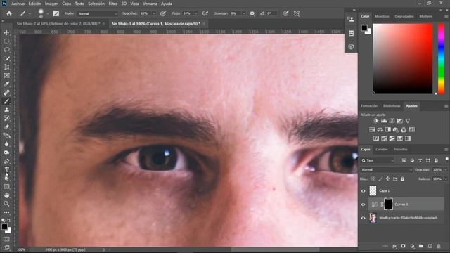Click the hue spectrum slider
The width and height of the screenshot is (450, 253).
[x=442, y=59]
